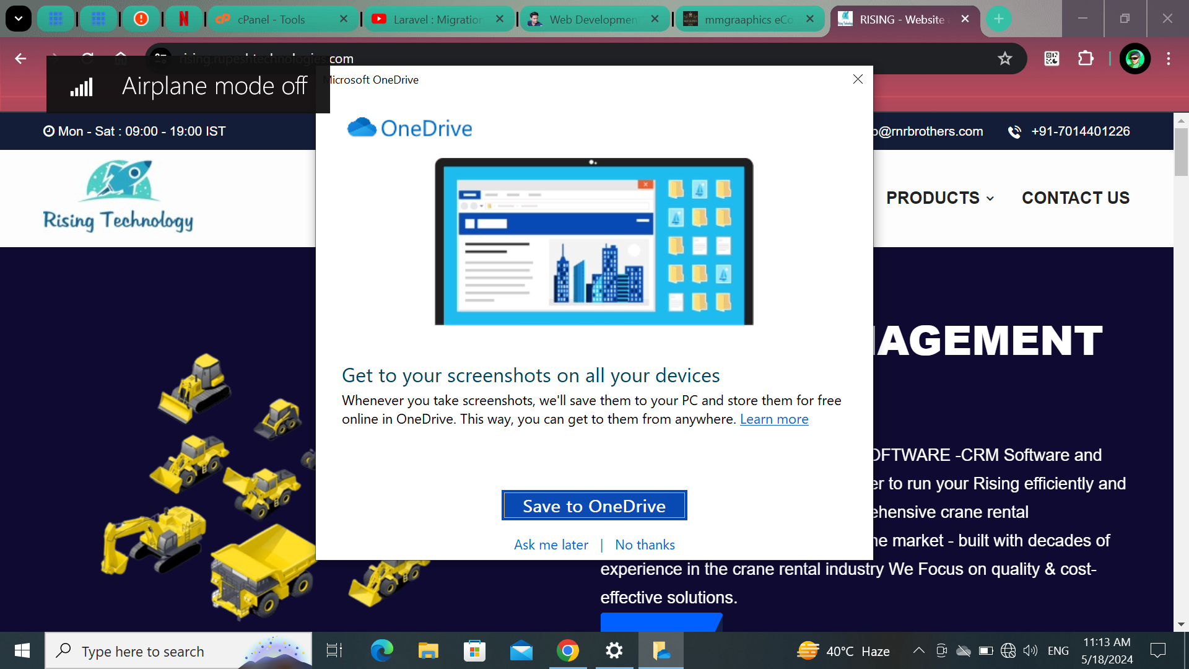Screen dimensions: 1189x669
Task: Open the Windows Start menu
Action: coord(22,650)
